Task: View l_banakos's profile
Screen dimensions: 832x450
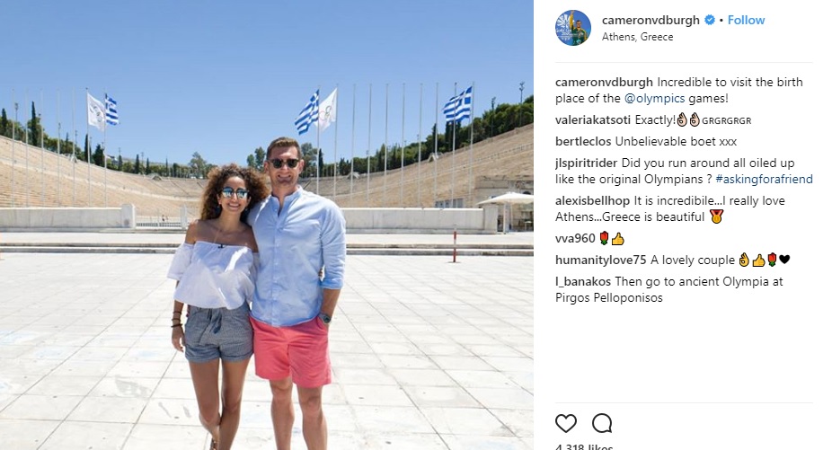Action: [583, 281]
